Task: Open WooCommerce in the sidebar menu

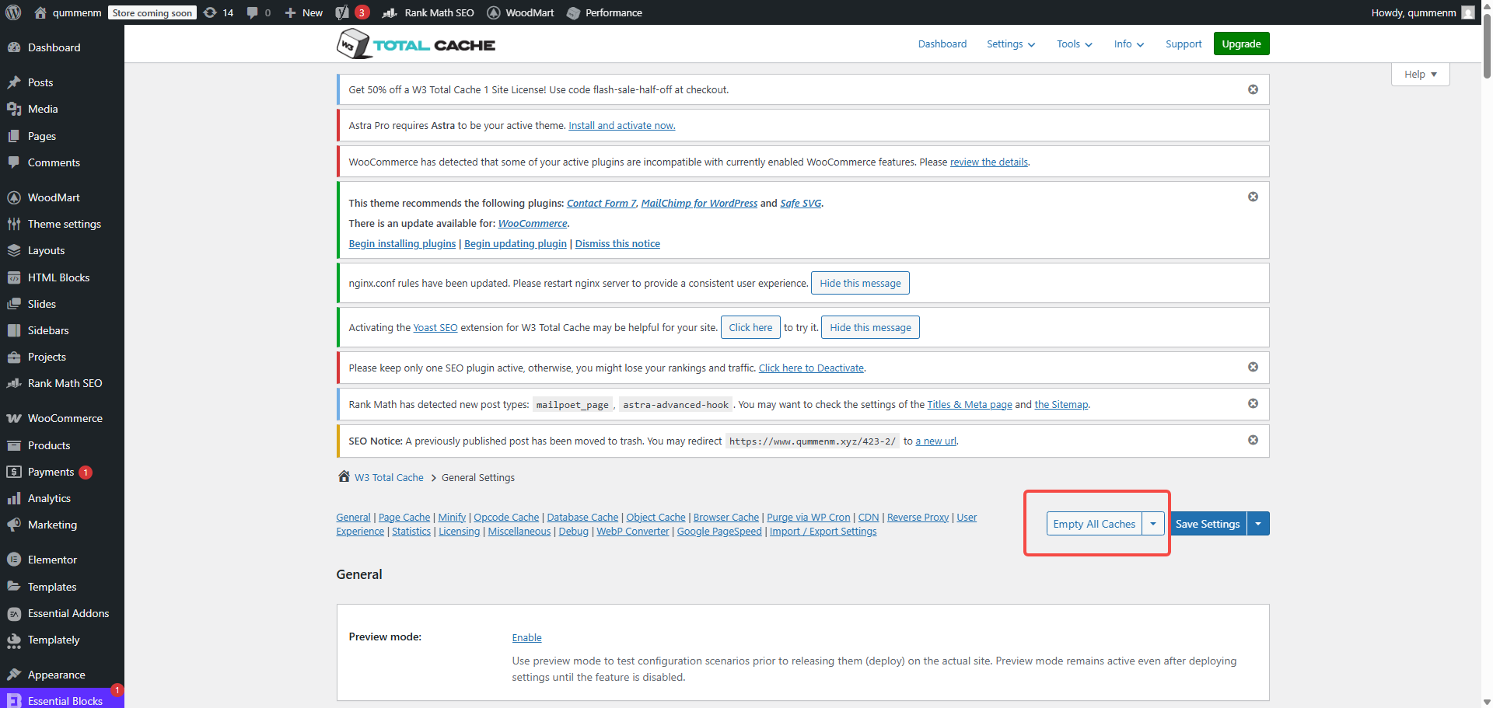Action: (65, 418)
